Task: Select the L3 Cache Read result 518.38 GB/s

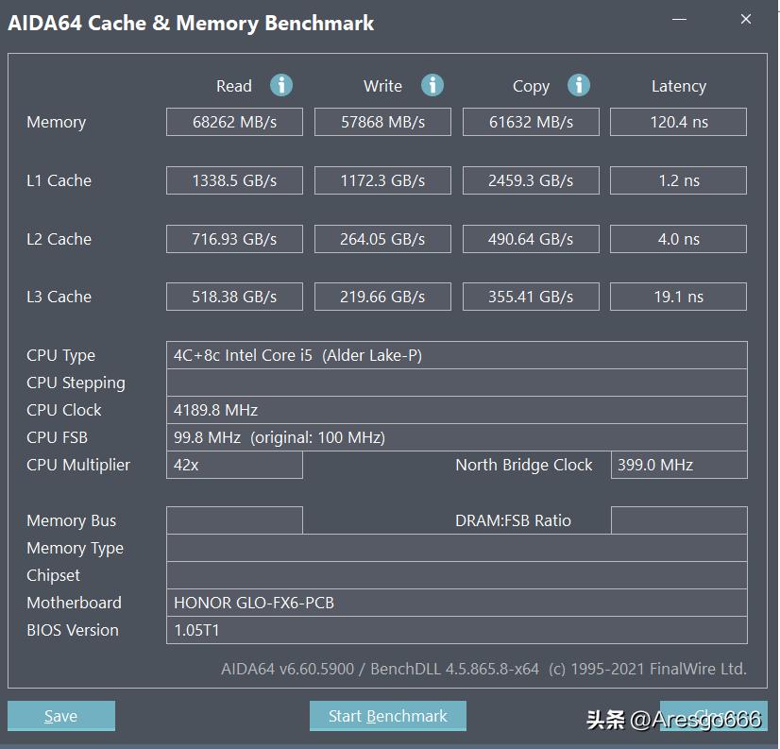Action: click(x=233, y=296)
